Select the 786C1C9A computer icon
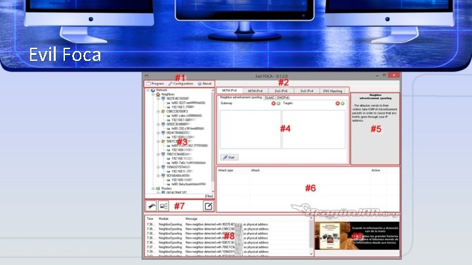 pyautogui.click(x=163, y=154)
